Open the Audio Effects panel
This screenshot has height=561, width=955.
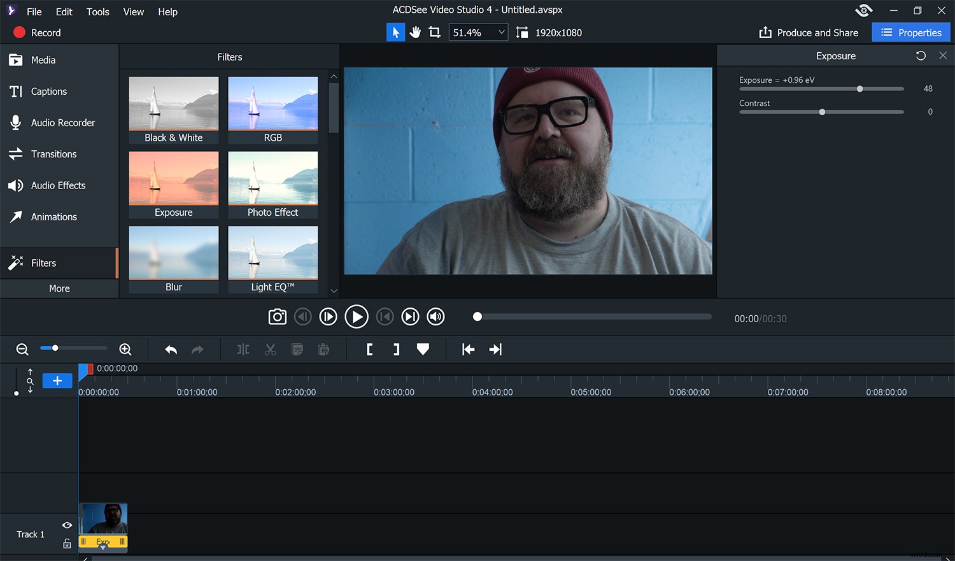(x=57, y=185)
